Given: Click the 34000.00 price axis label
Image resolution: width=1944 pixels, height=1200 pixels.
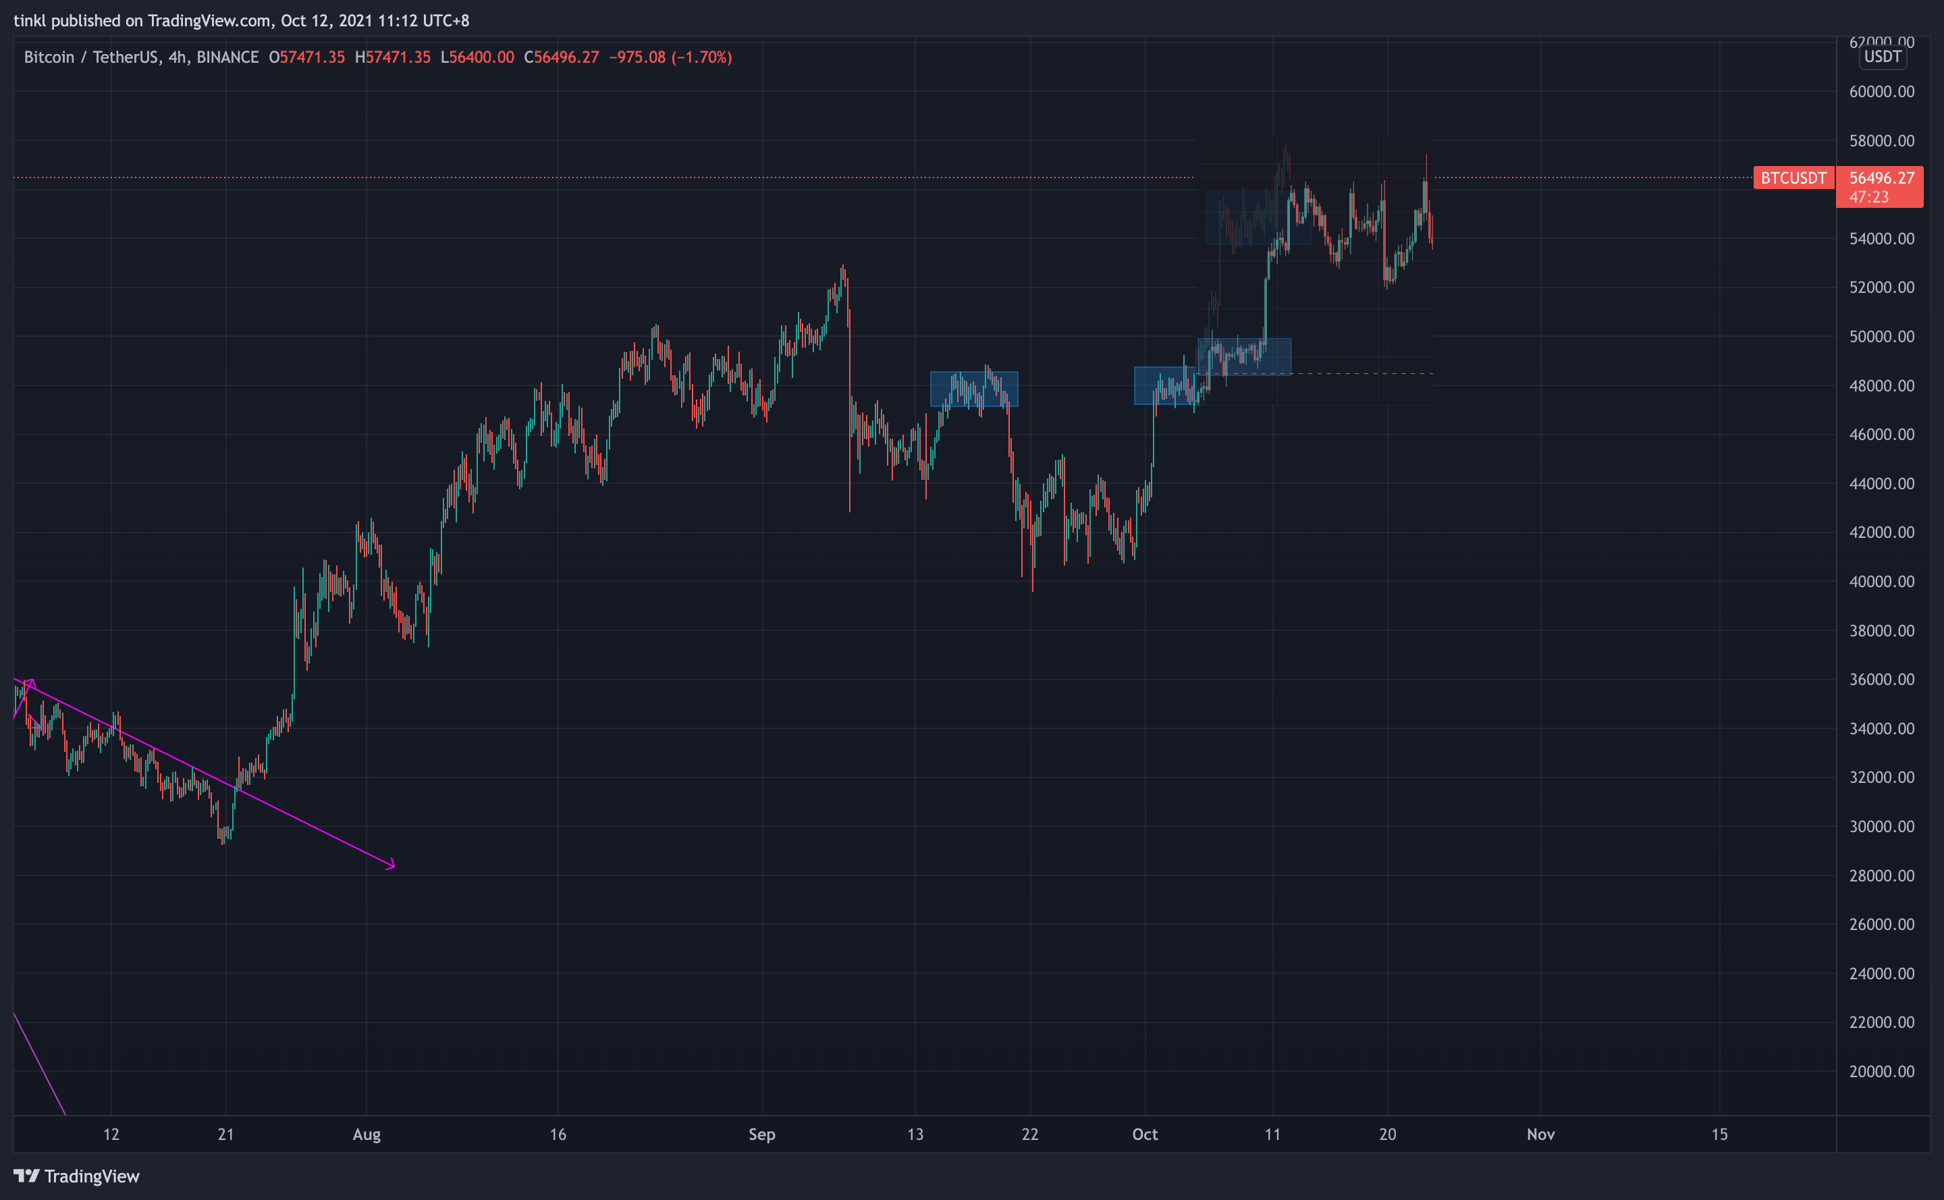Looking at the screenshot, I should 1881,729.
